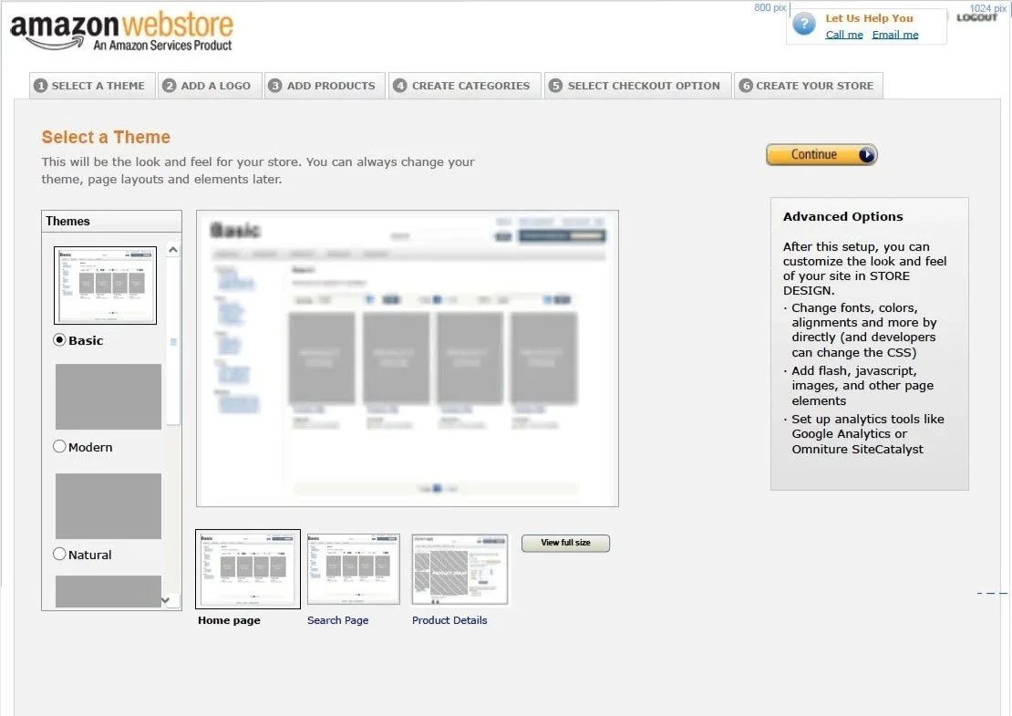
Task: Open the Create Your Store tab
Action: point(808,86)
